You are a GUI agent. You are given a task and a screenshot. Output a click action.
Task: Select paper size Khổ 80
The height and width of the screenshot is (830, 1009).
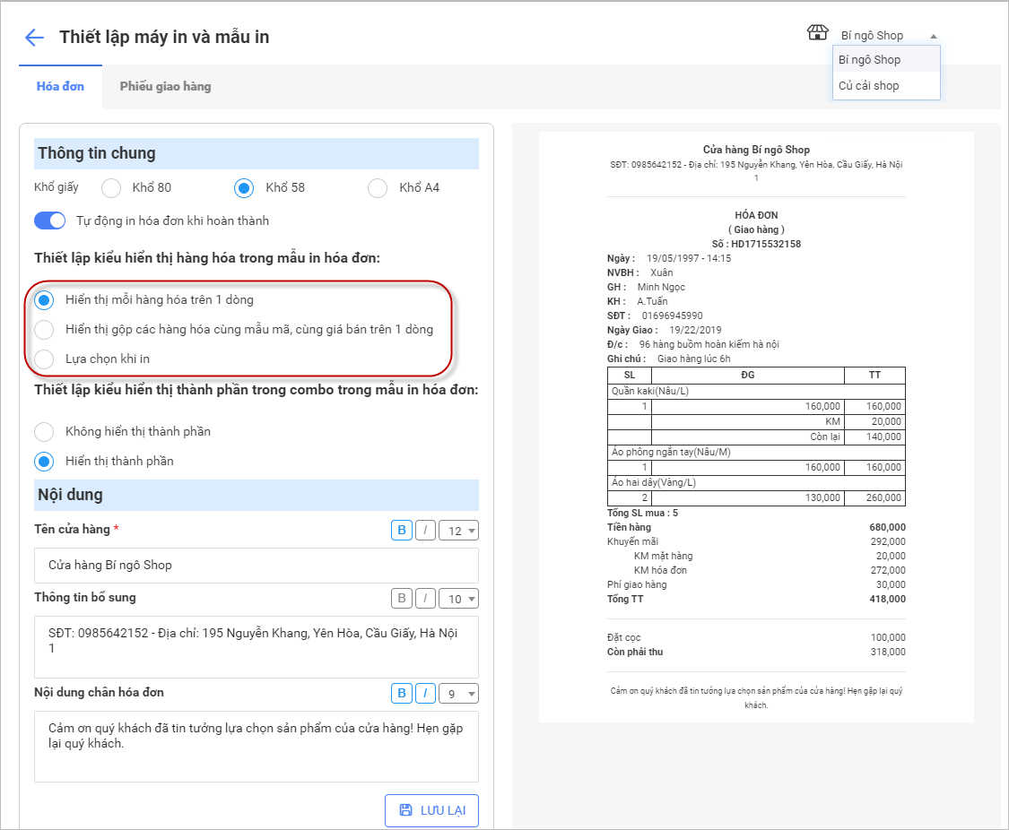(111, 187)
